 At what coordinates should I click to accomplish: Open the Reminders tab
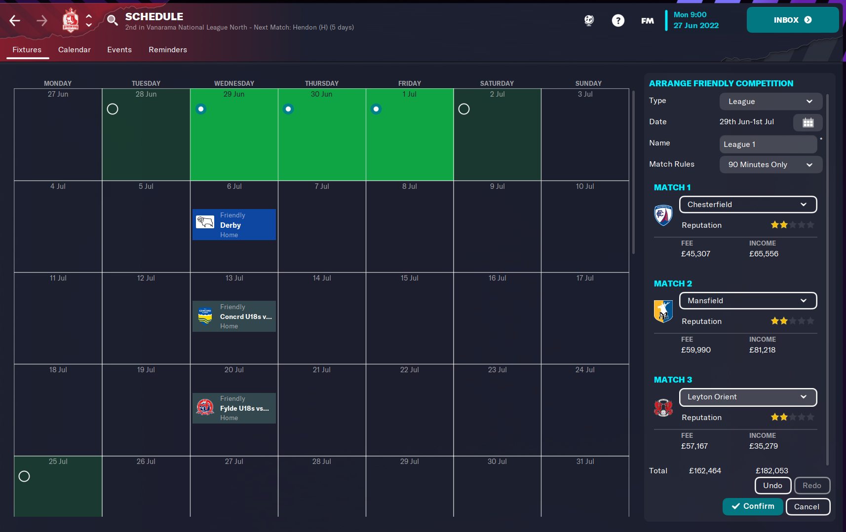click(168, 50)
